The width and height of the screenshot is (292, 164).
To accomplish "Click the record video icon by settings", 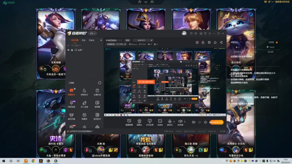I will [194, 122].
